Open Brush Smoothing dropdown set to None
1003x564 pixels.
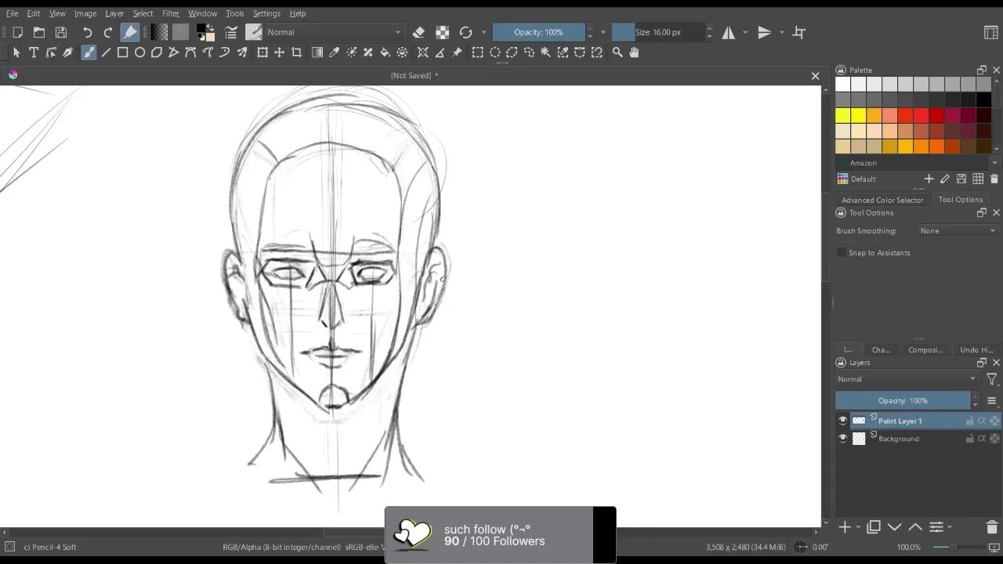point(958,231)
